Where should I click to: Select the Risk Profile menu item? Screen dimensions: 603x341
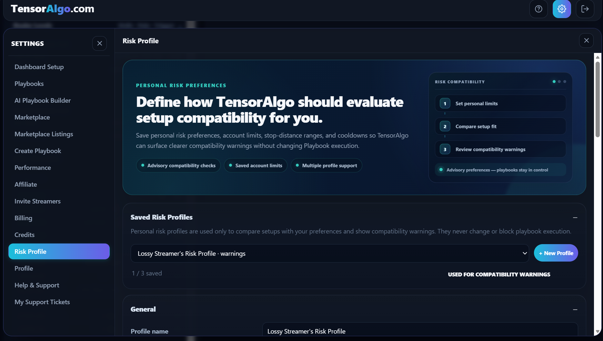click(59, 252)
